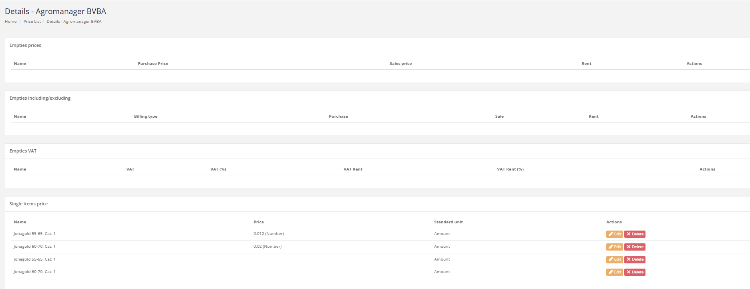Select Jonagold 55-65, Cat: 1 name in 0.012 row

tap(34, 234)
